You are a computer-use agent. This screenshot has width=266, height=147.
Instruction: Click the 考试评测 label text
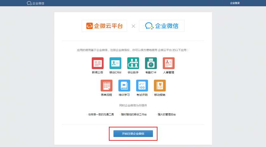coord(142,95)
